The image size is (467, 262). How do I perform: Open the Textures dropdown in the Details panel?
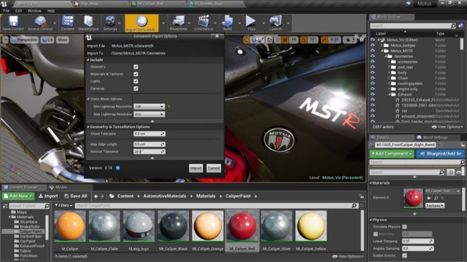coord(435,206)
